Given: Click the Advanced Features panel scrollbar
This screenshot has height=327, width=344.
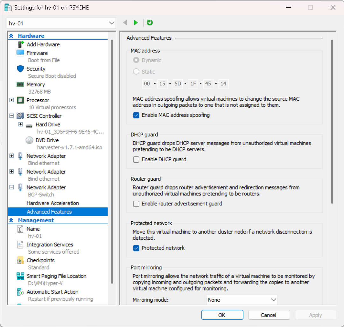Looking at the screenshot, I should pyautogui.click(x=332, y=121).
